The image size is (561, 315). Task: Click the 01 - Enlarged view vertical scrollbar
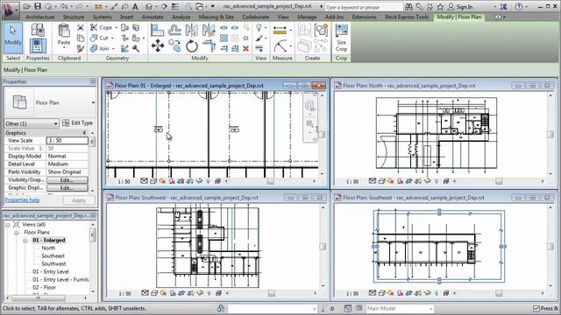point(322,134)
